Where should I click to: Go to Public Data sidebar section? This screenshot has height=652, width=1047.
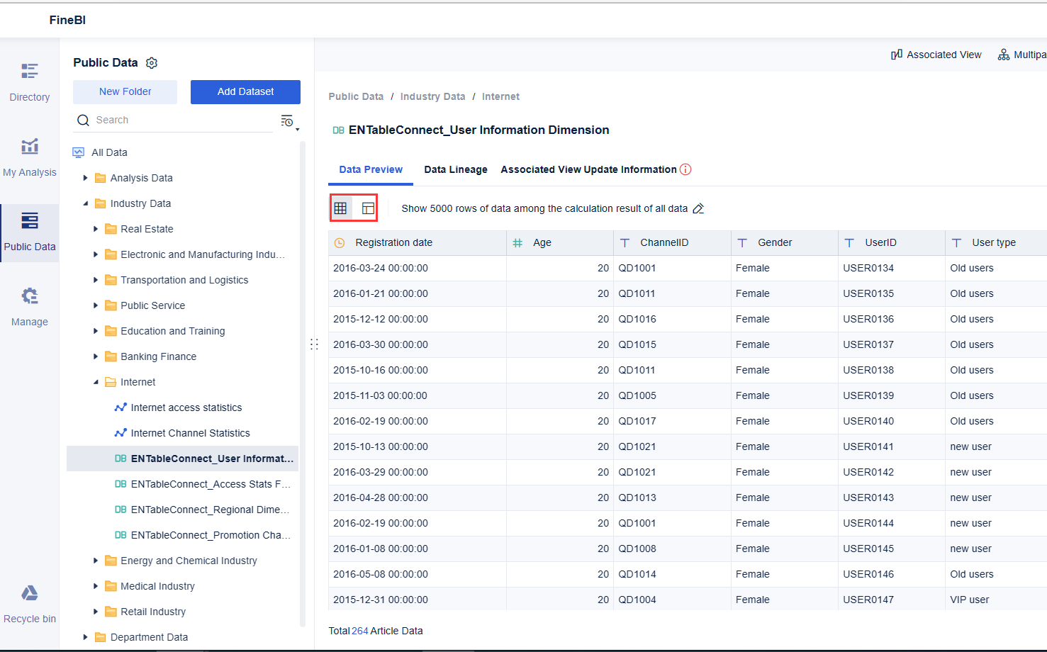pyautogui.click(x=30, y=232)
